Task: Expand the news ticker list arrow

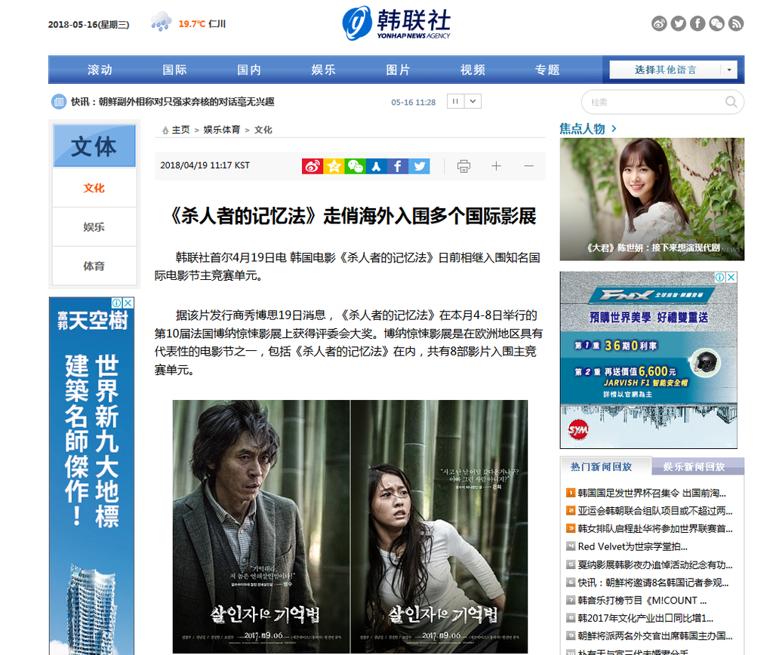Action: [x=473, y=102]
